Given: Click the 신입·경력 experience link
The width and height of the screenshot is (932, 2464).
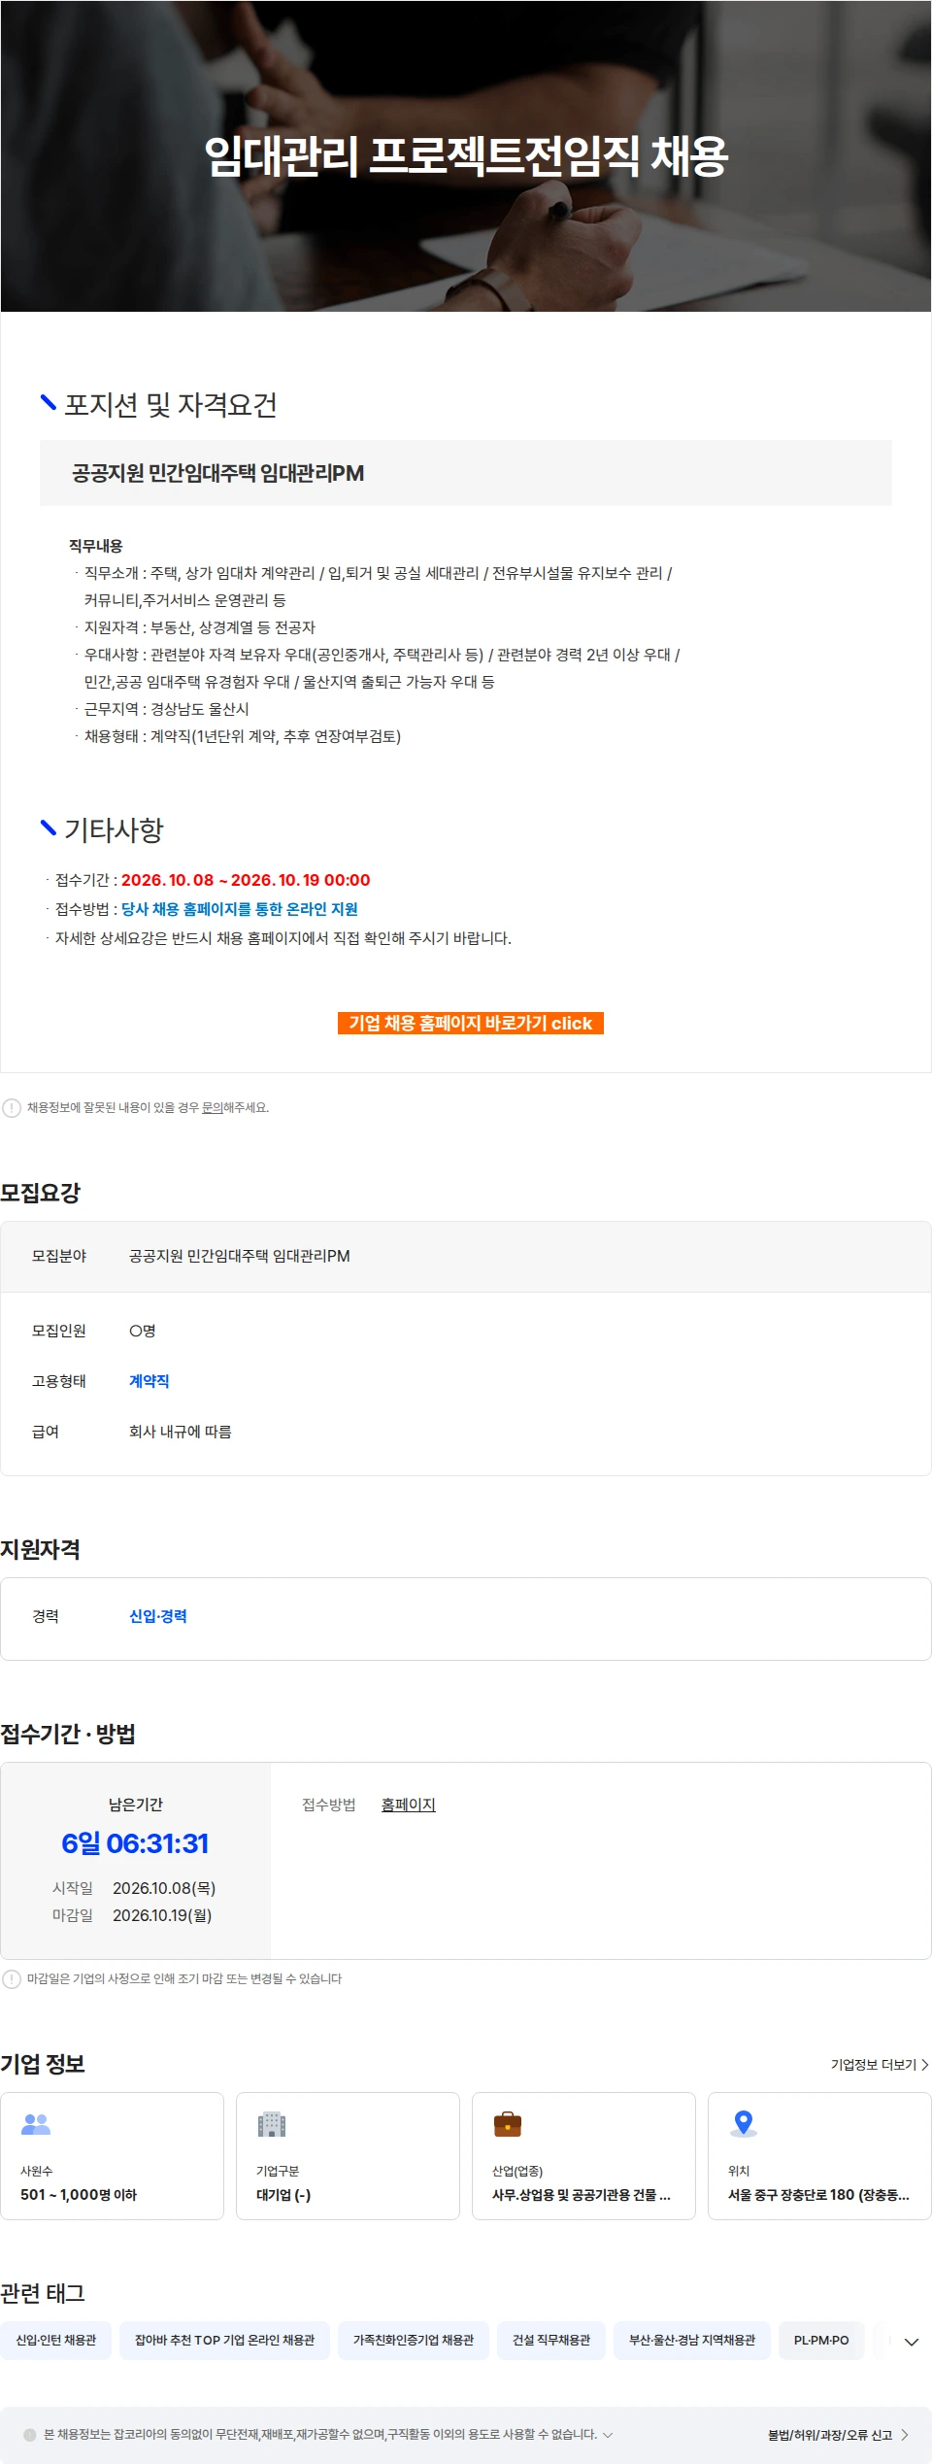Looking at the screenshot, I should click(158, 1616).
